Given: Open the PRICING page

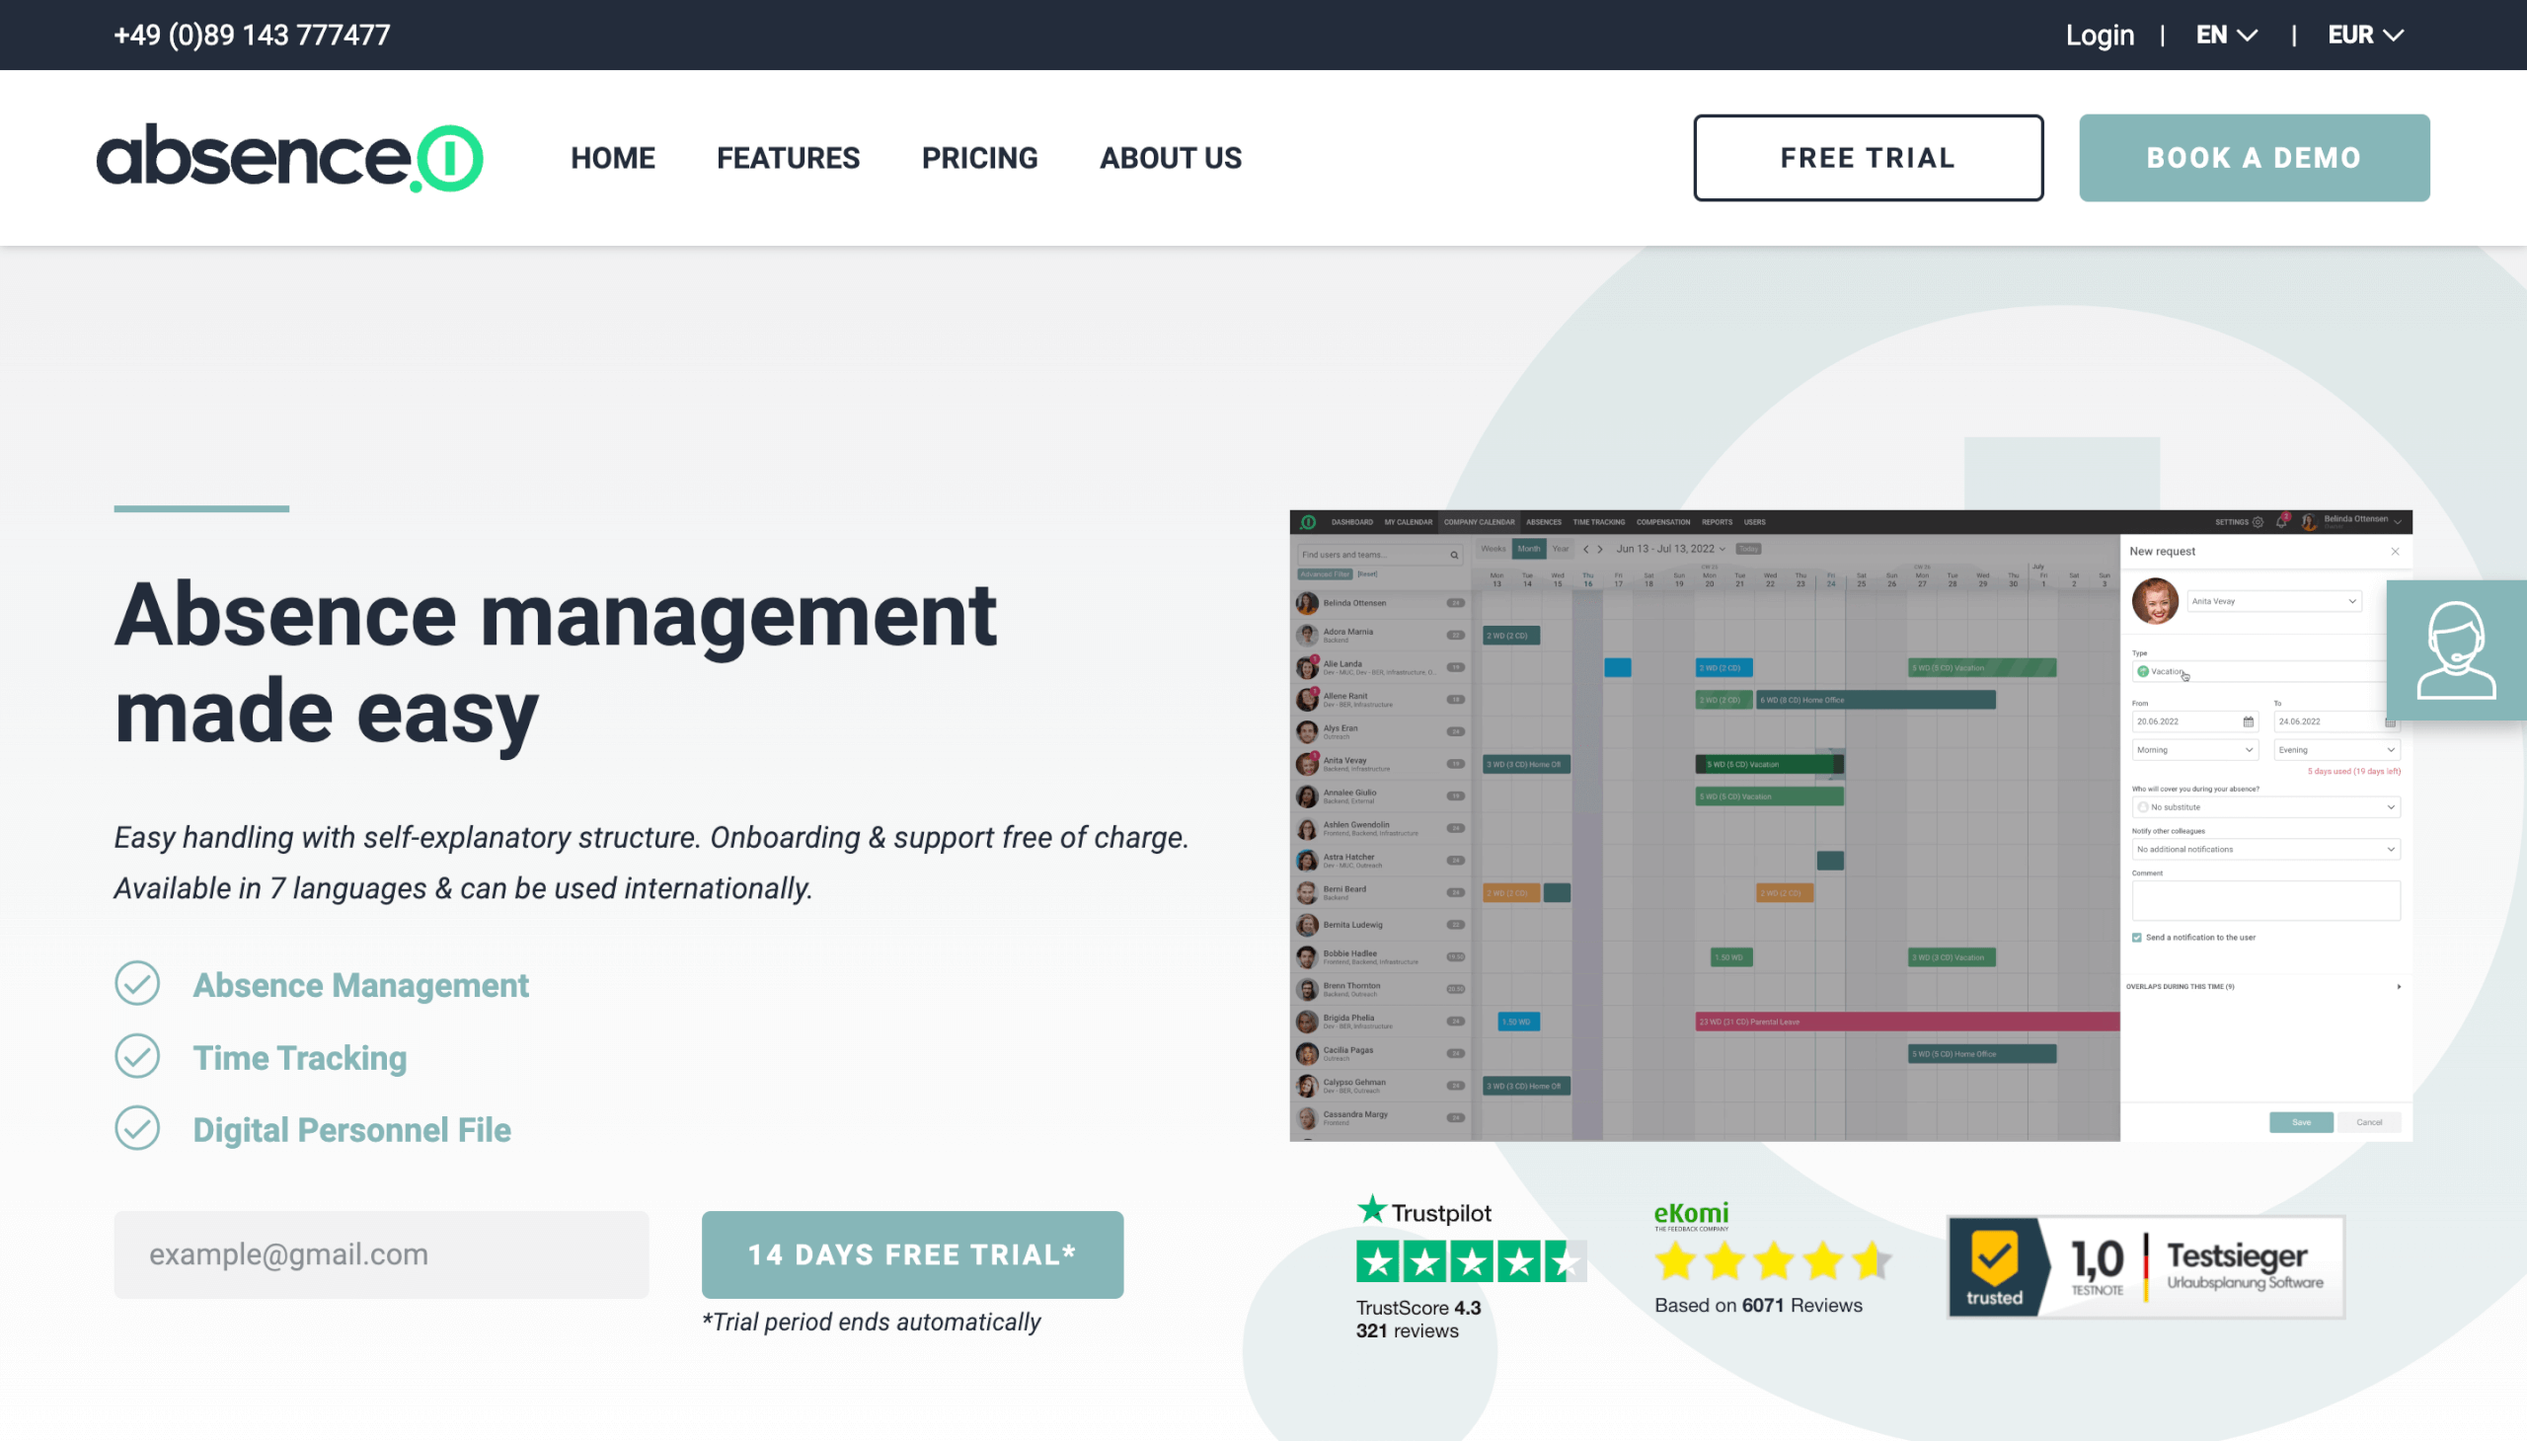Looking at the screenshot, I should click(979, 157).
